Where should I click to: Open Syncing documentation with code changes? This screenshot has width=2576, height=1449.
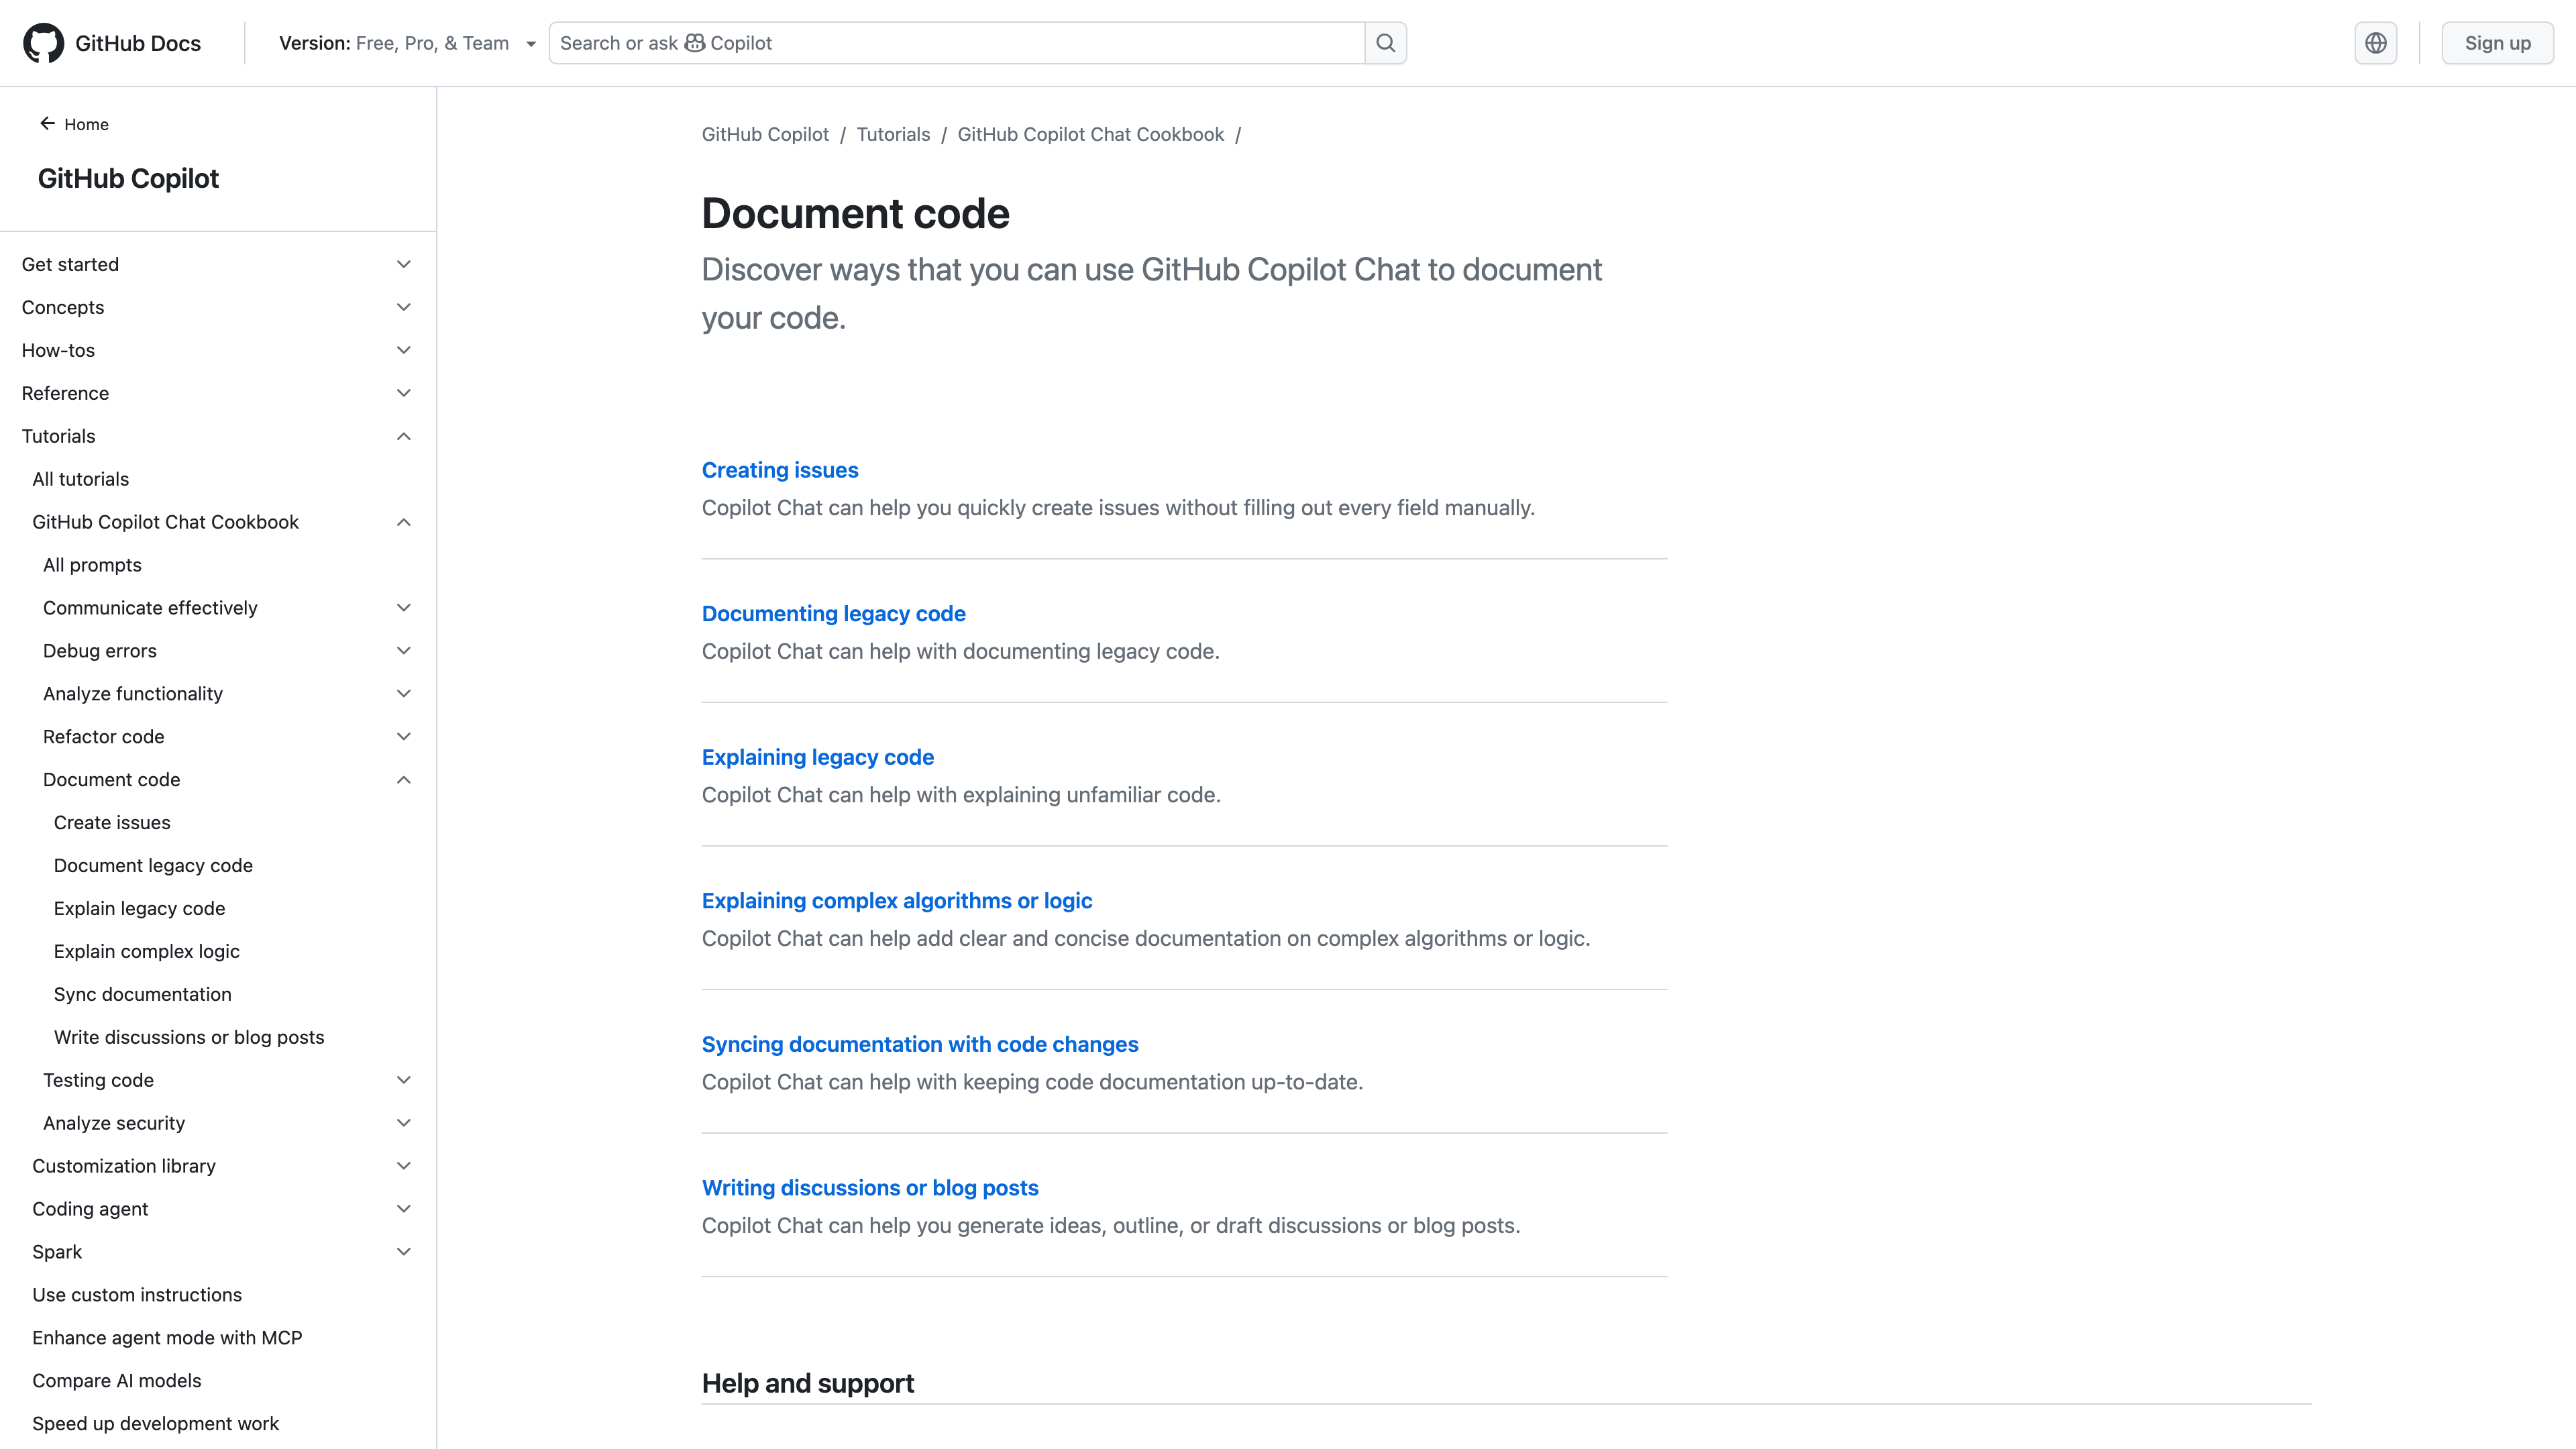pyautogui.click(x=919, y=1044)
